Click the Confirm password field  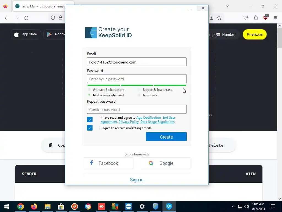pyautogui.click(x=137, y=109)
